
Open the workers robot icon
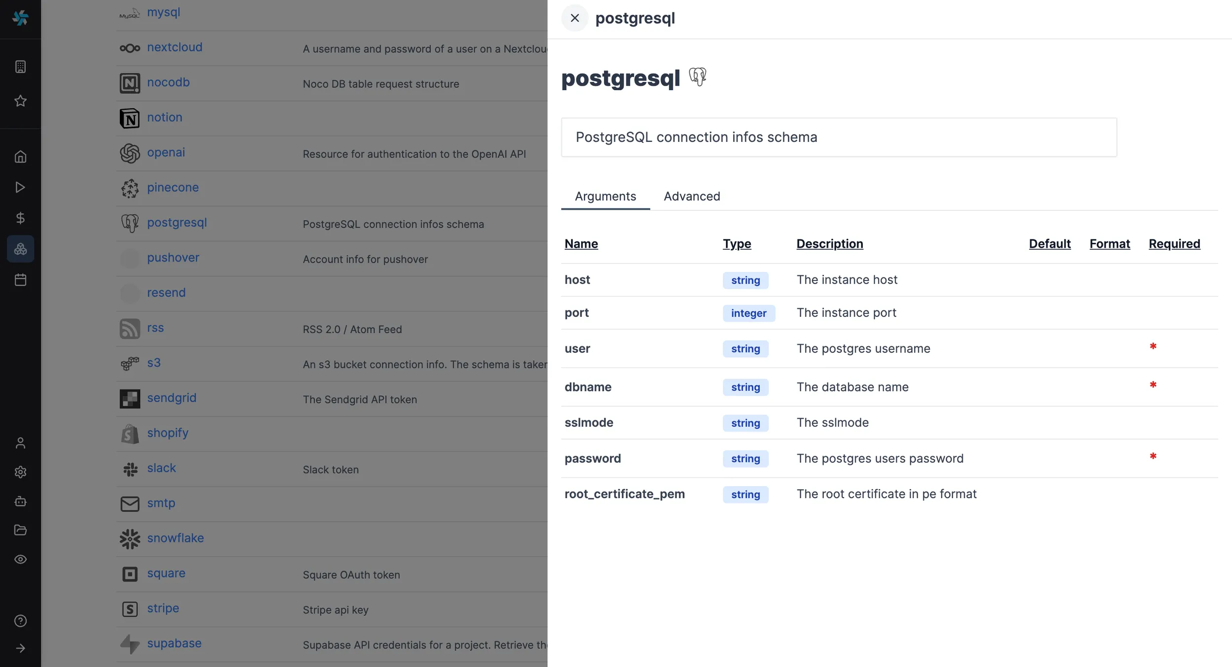[20, 501]
